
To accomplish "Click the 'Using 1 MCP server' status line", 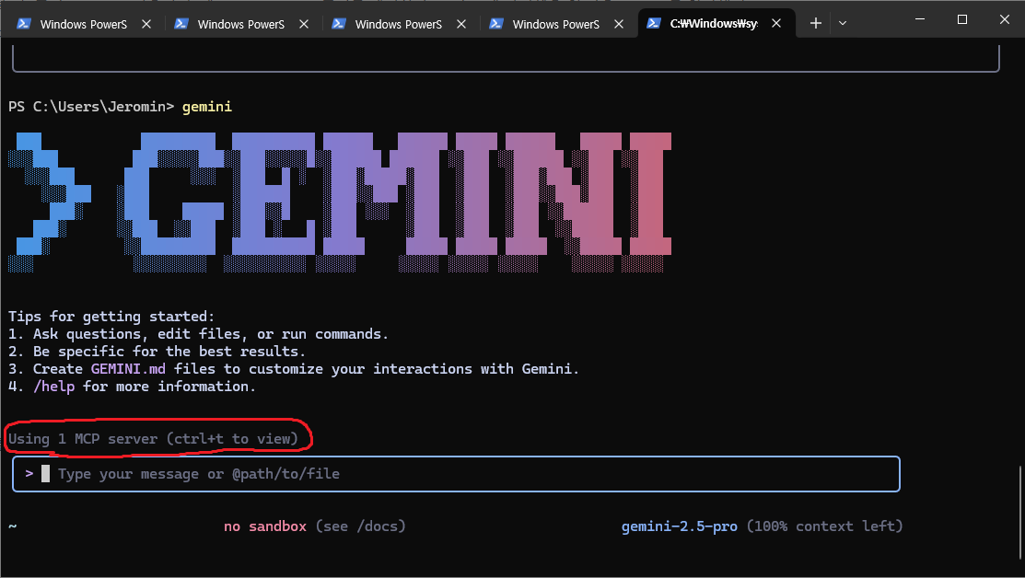I will [153, 439].
